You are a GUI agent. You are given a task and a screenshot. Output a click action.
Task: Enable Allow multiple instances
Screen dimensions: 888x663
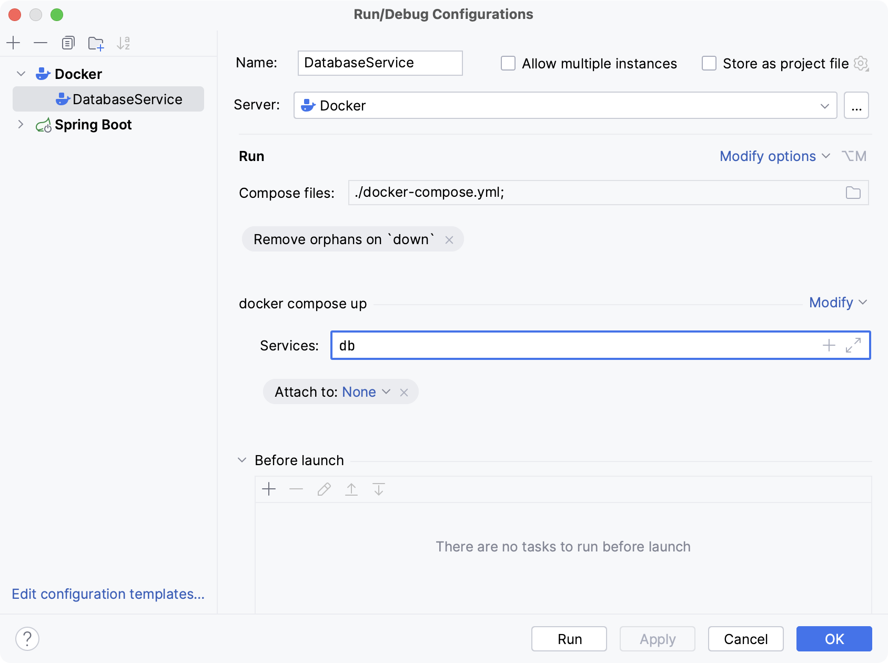tap(508, 63)
